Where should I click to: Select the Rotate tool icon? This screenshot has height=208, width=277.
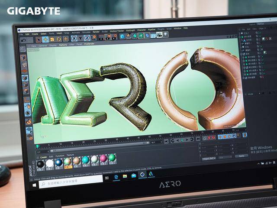tap(59, 39)
